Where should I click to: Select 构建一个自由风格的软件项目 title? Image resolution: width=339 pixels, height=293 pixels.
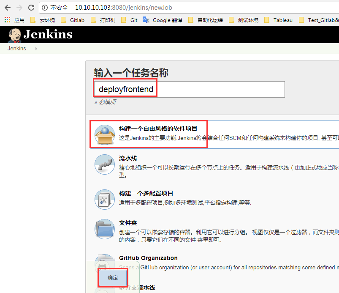(158, 129)
